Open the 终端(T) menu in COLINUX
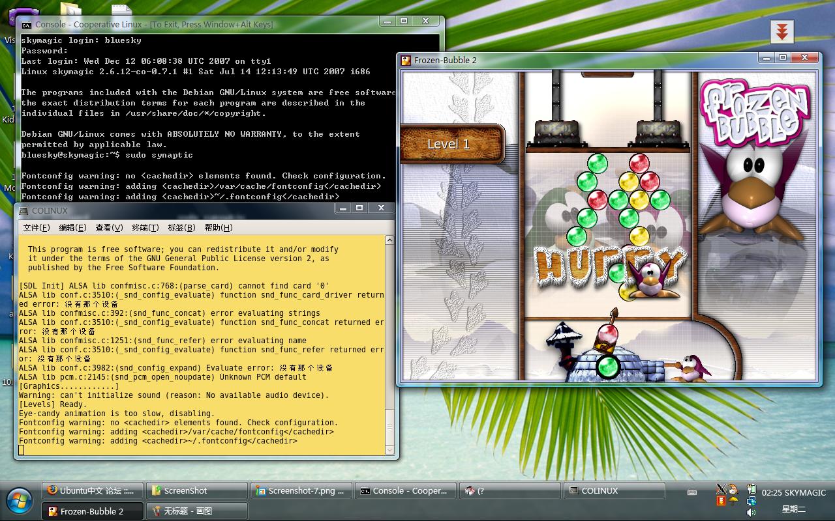 (145, 227)
